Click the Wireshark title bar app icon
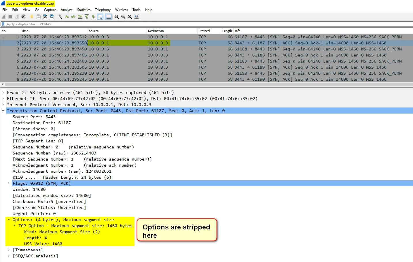Screen dimensions: 413x262 [3, 3]
